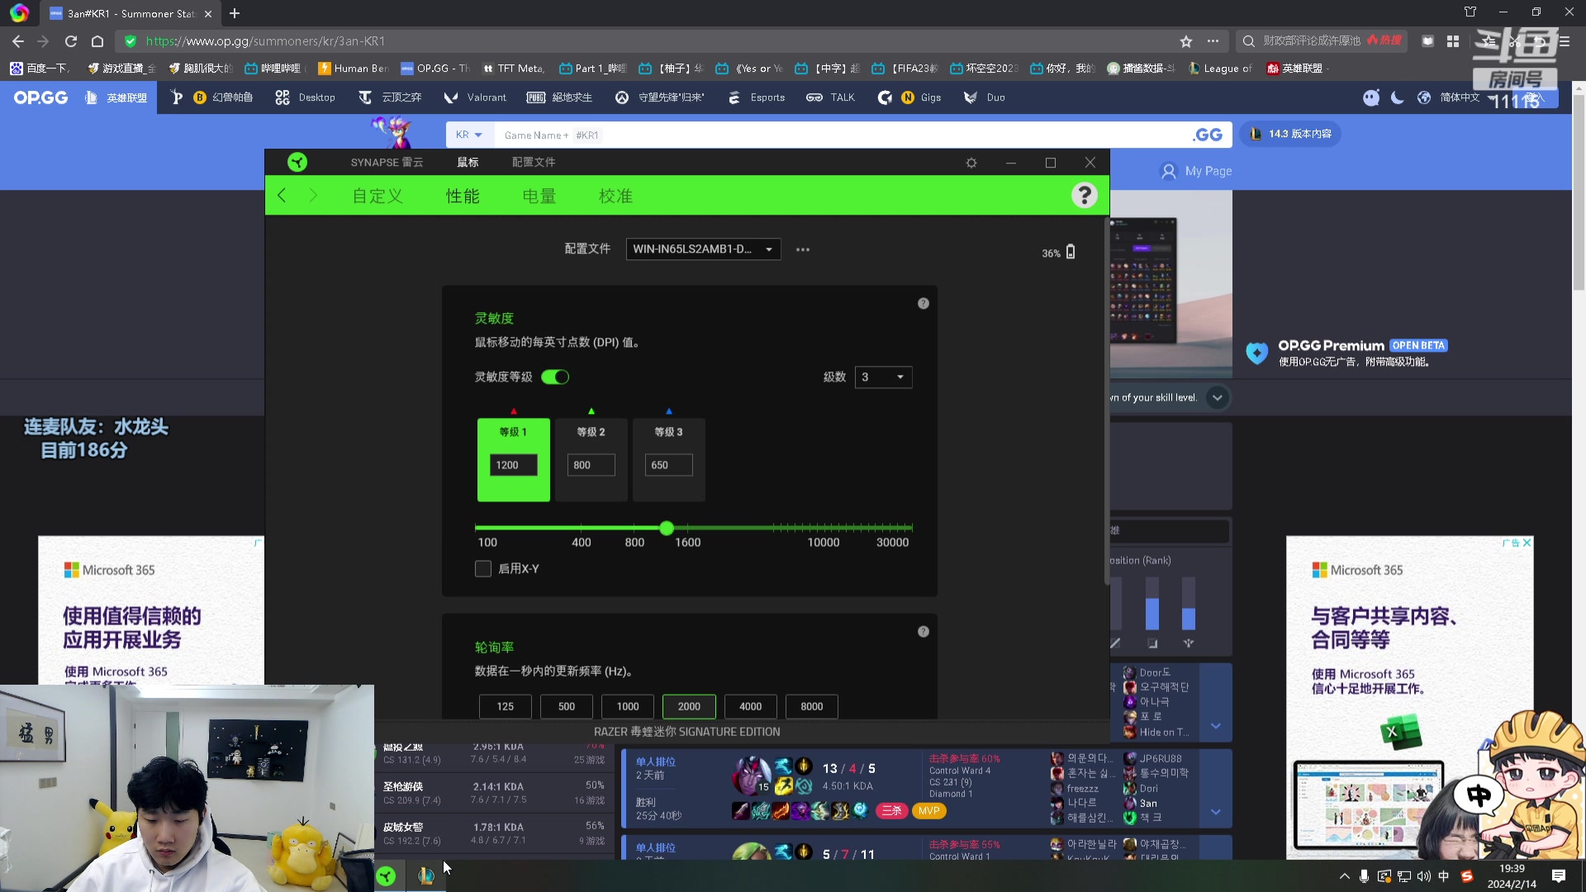The image size is (1586, 892).
Task: Show info for the polling rate panel
Action: point(924,632)
